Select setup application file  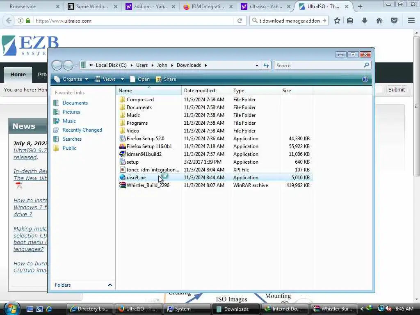coord(132,162)
